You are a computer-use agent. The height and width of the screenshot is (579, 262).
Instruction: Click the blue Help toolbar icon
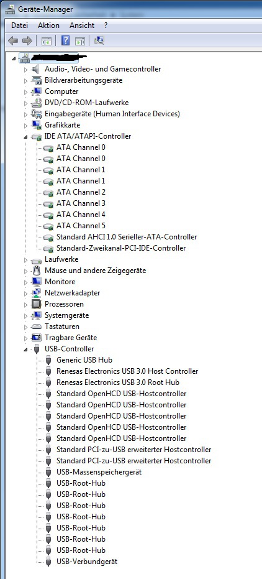coord(65,40)
